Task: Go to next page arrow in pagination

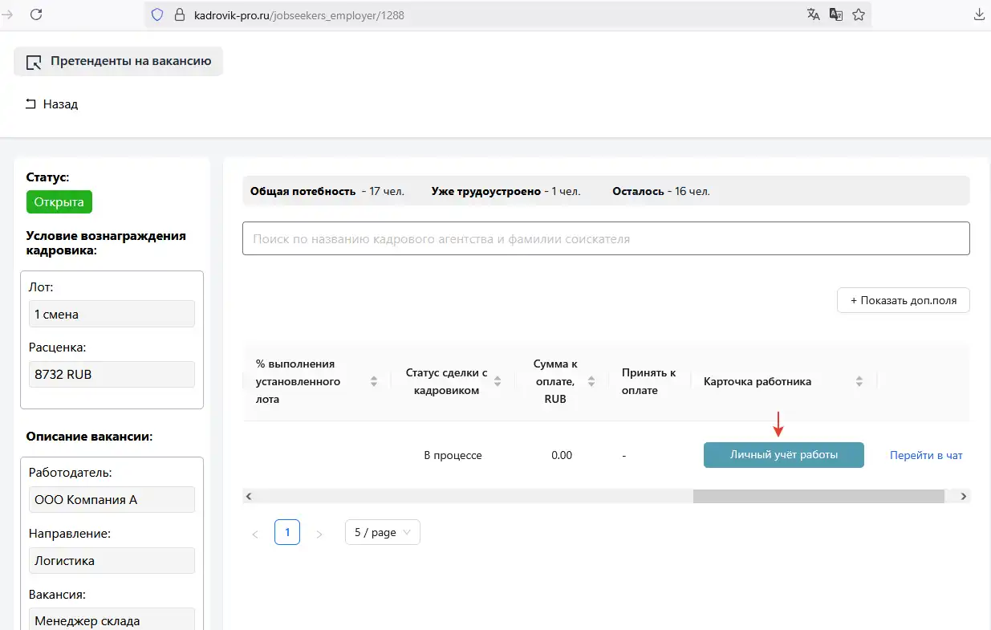Action: tap(319, 533)
